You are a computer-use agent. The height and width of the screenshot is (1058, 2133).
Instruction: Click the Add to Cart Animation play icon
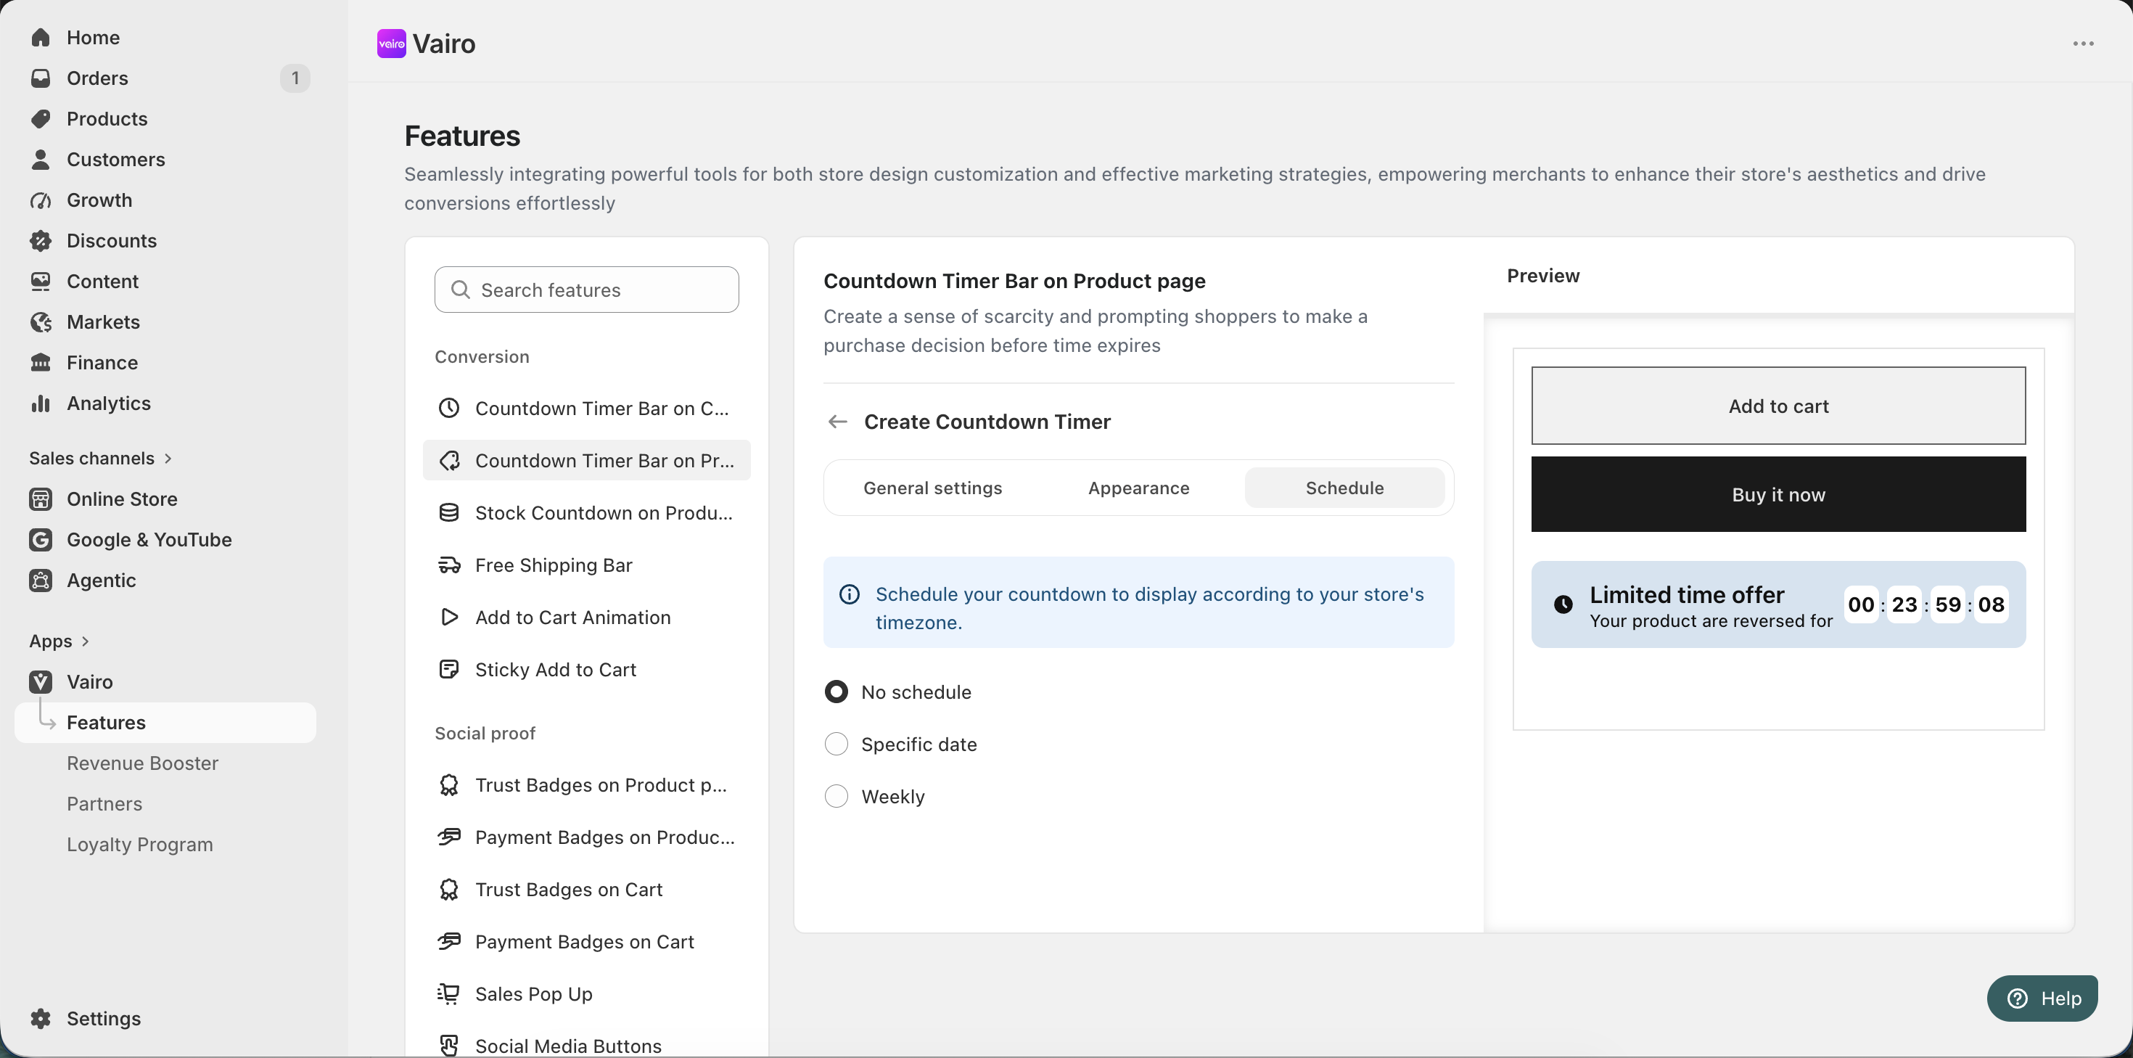pyautogui.click(x=449, y=618)
